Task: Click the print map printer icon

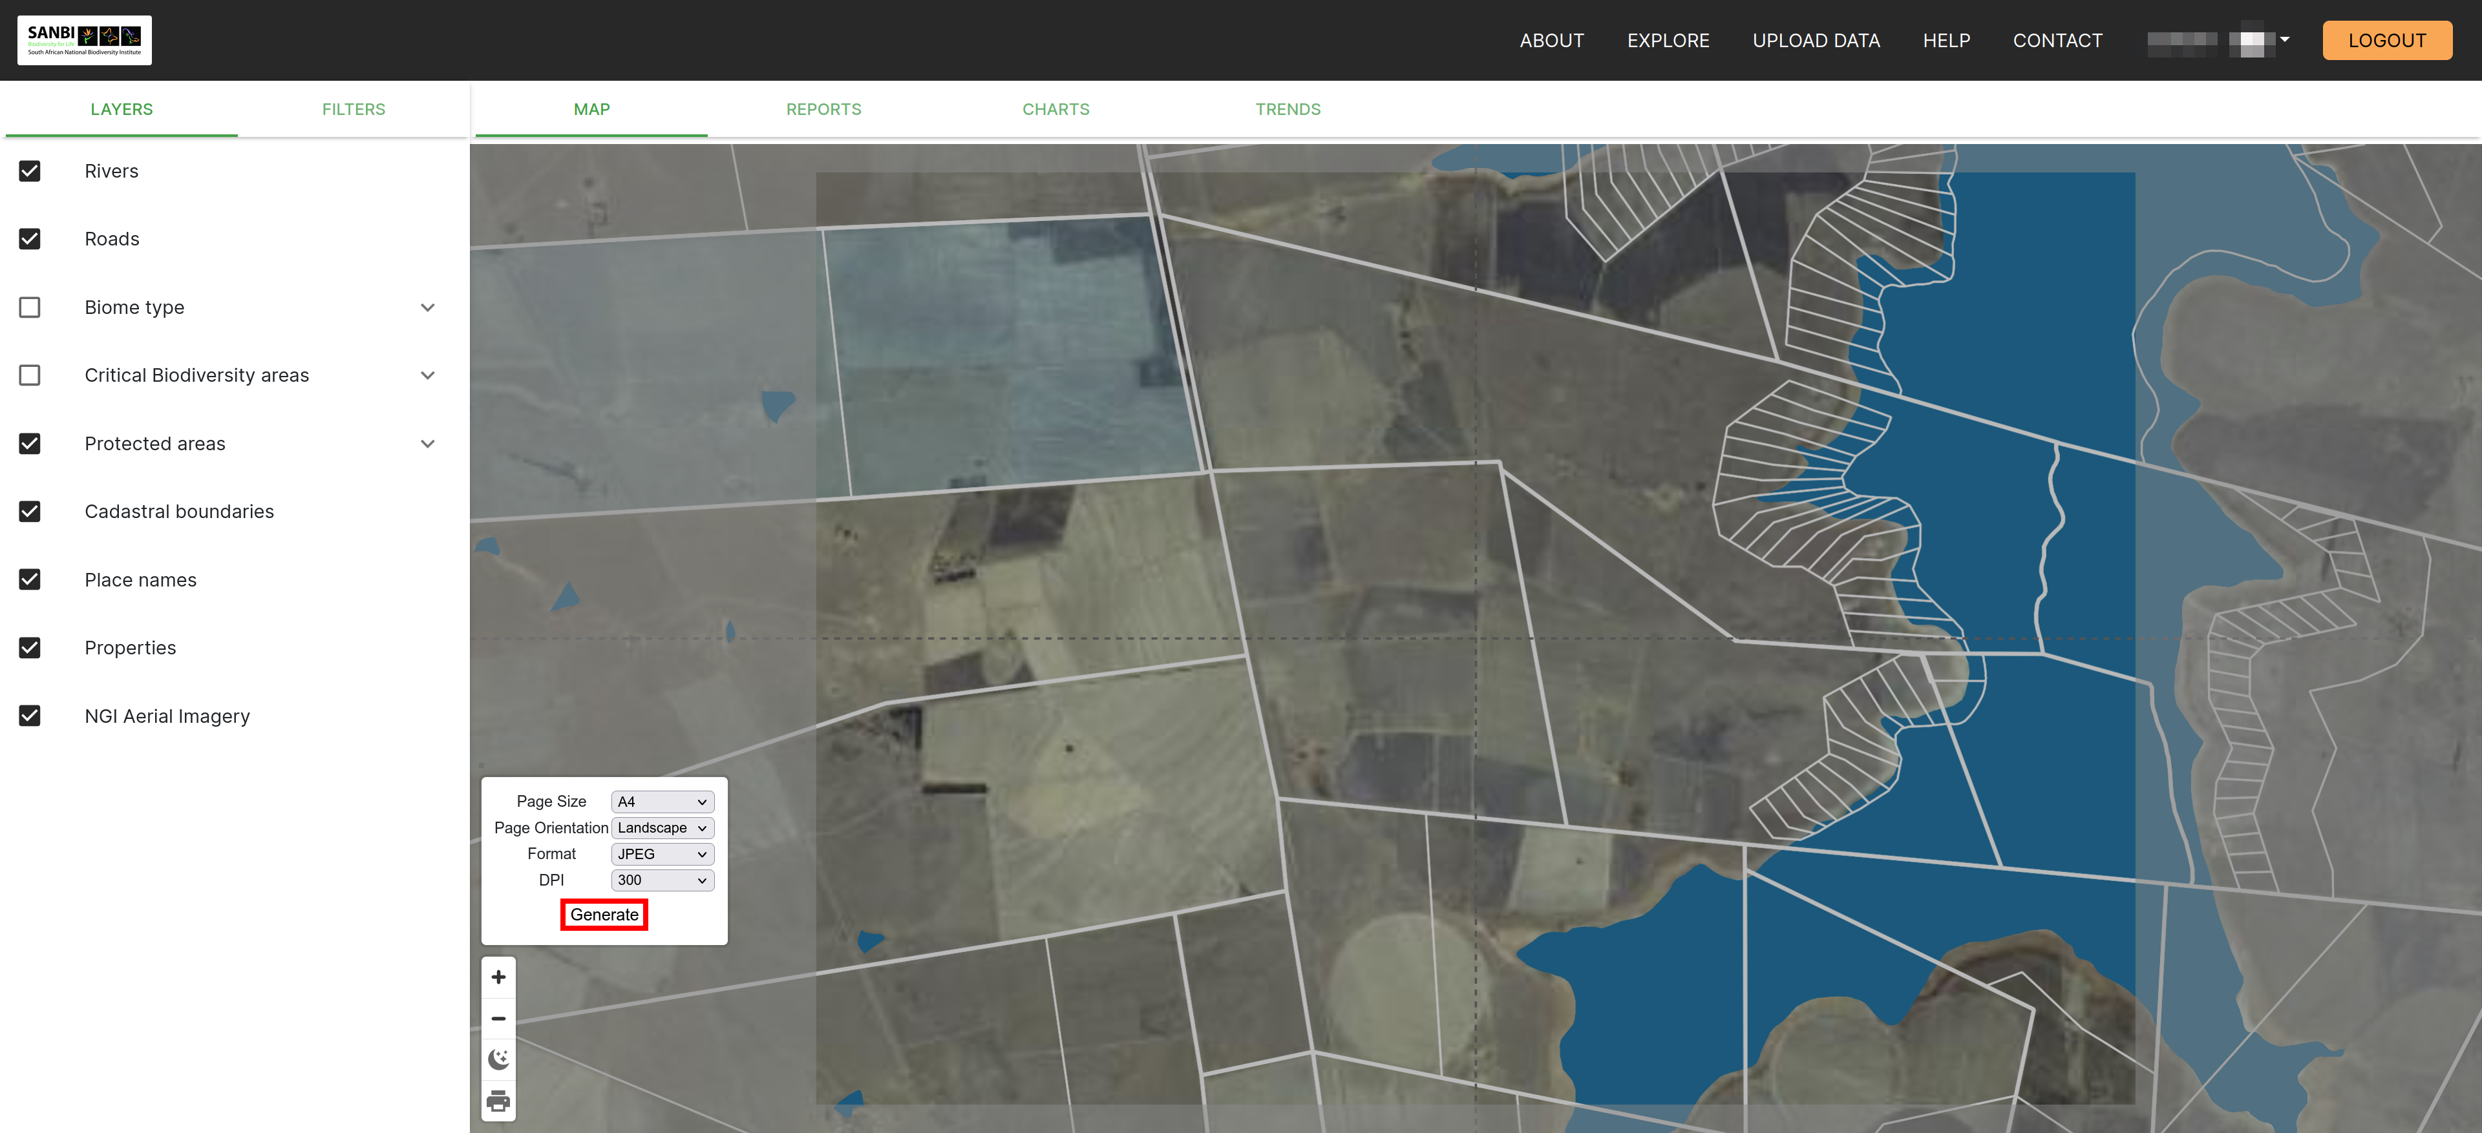Action: 498,1101
